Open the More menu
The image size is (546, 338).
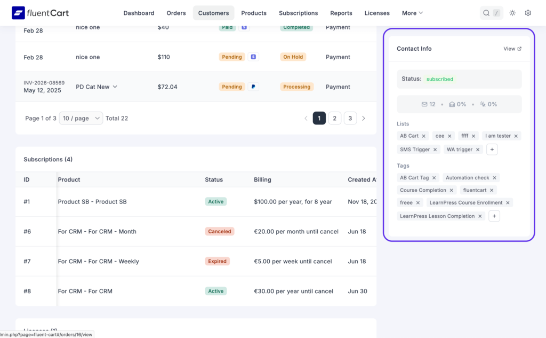(412, 13)
